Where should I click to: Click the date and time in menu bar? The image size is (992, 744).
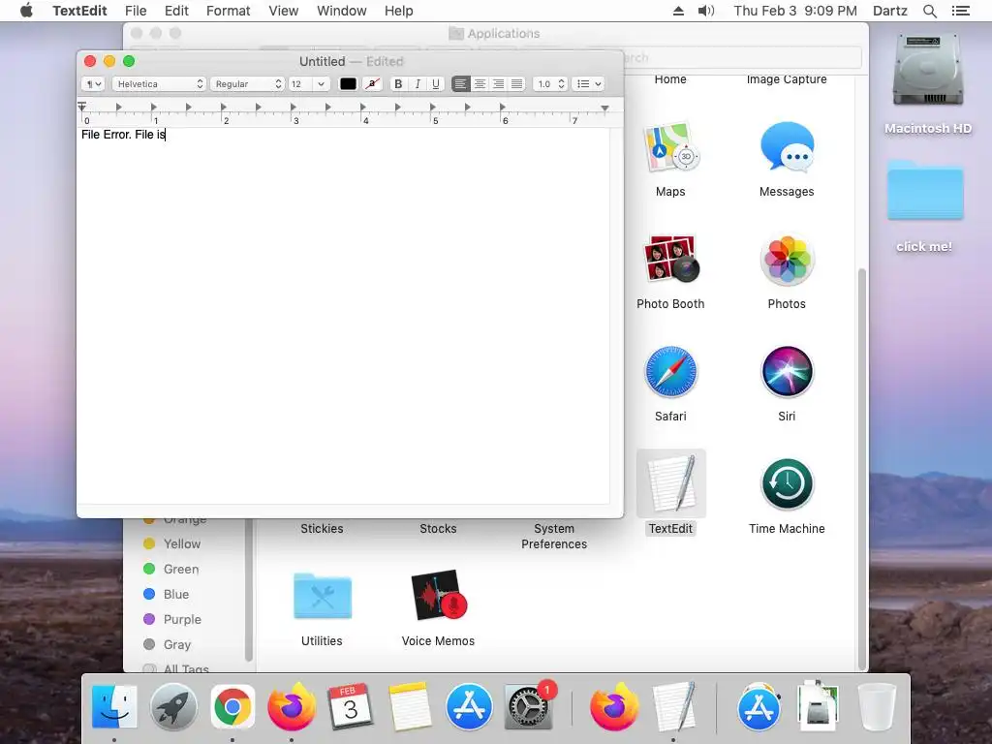click(x=795, y=11)
